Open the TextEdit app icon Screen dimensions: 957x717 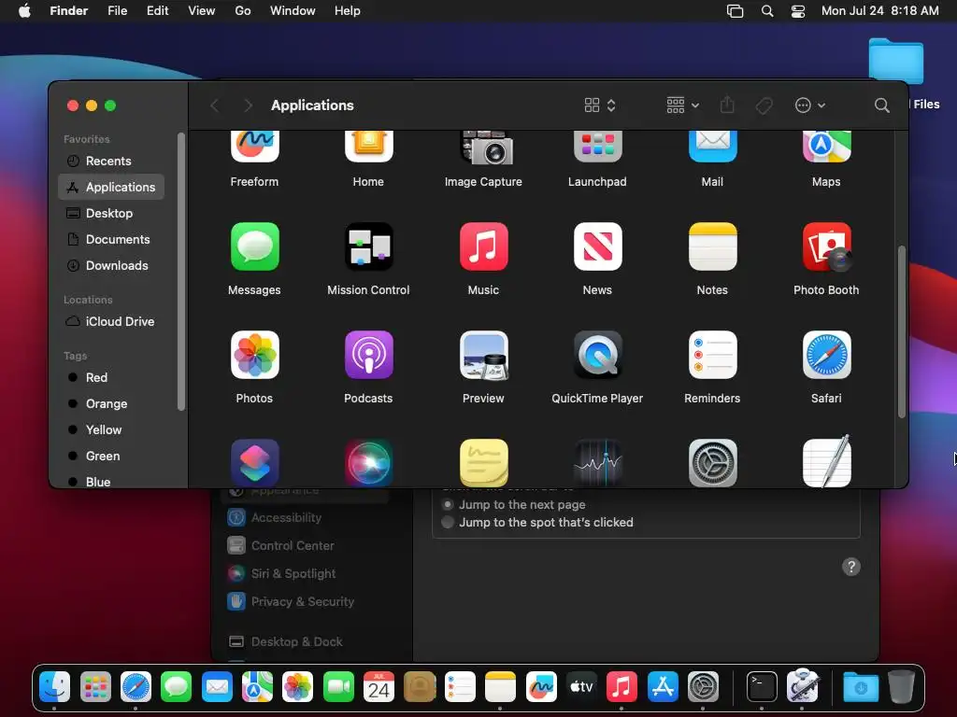tap(826, 461)
